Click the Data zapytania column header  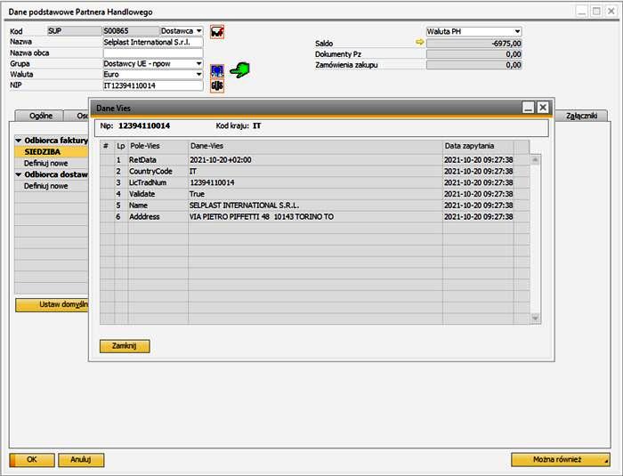[x=479, y=146]
